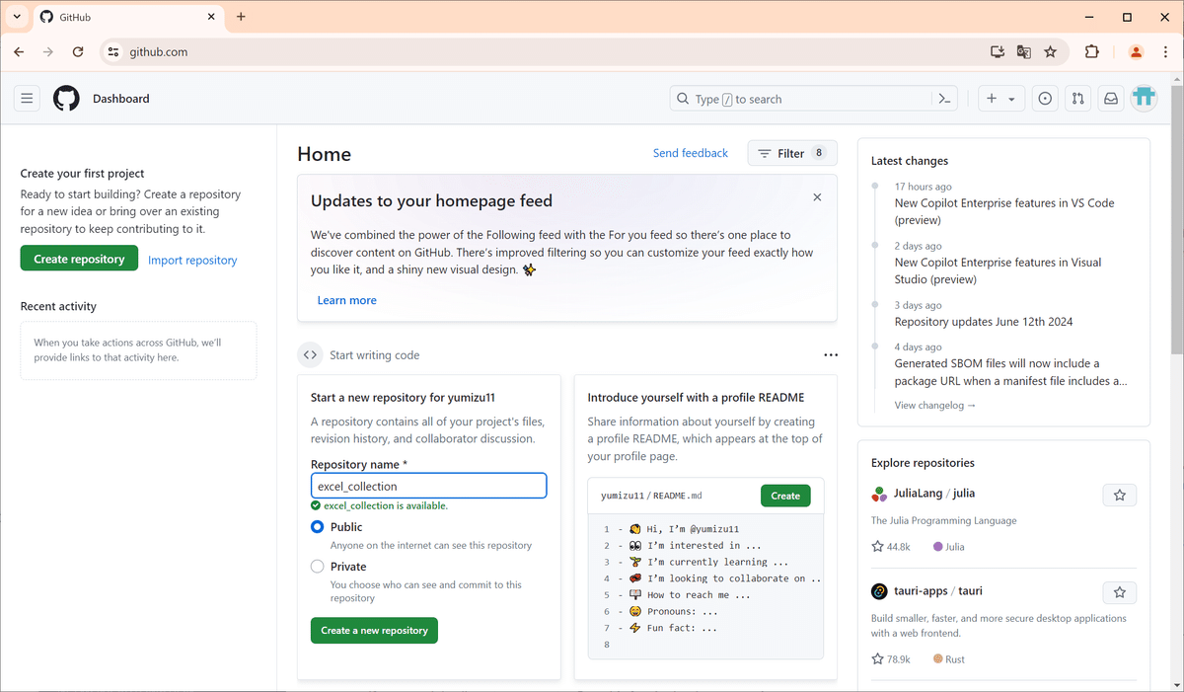
Task: Open Generated SBOM files changelog entry
Action: pyautogui.click(x=1010, y=372)
